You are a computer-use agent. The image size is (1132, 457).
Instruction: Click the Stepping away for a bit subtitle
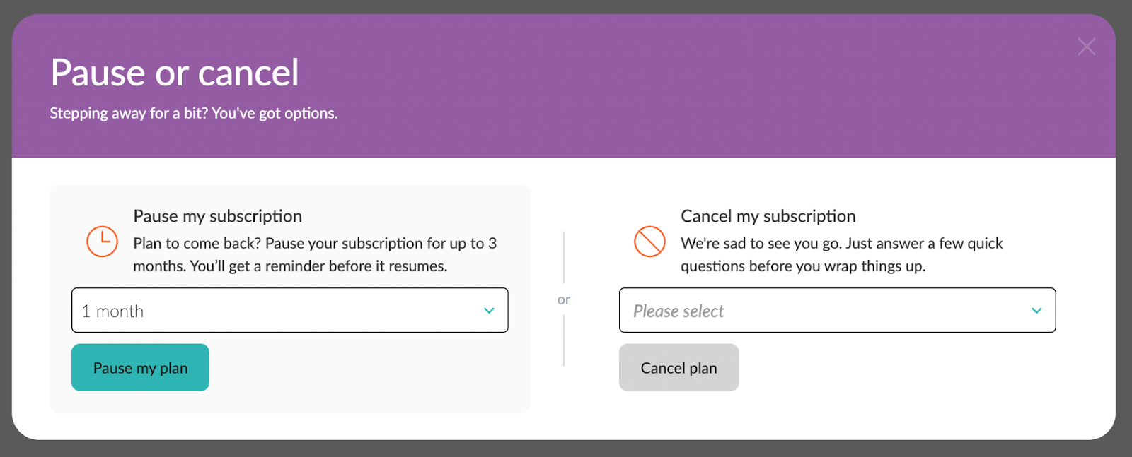tap(194, 113)
